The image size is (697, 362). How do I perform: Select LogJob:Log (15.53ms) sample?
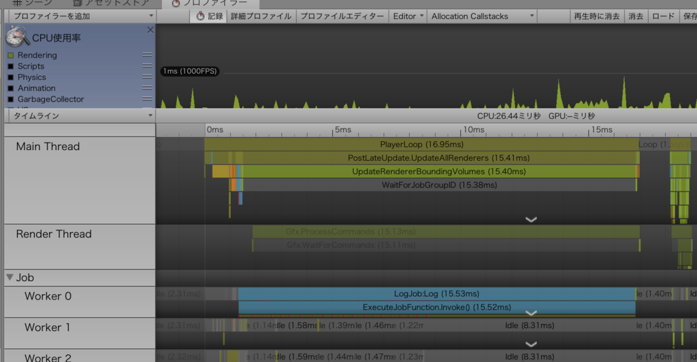tap(436, 293)
